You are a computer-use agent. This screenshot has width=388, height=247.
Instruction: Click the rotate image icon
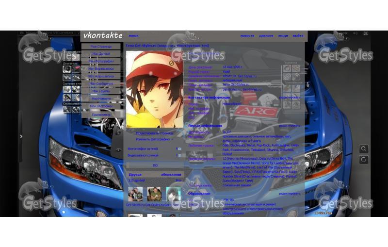click(x=364, y=160)
